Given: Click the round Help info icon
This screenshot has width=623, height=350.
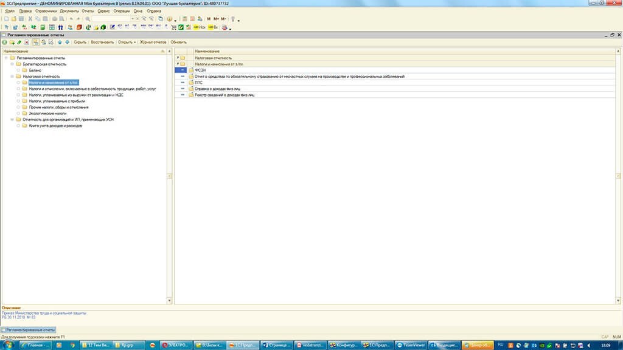Looking at the screenshot, I should pyautogui.click(x=170, y=19).
